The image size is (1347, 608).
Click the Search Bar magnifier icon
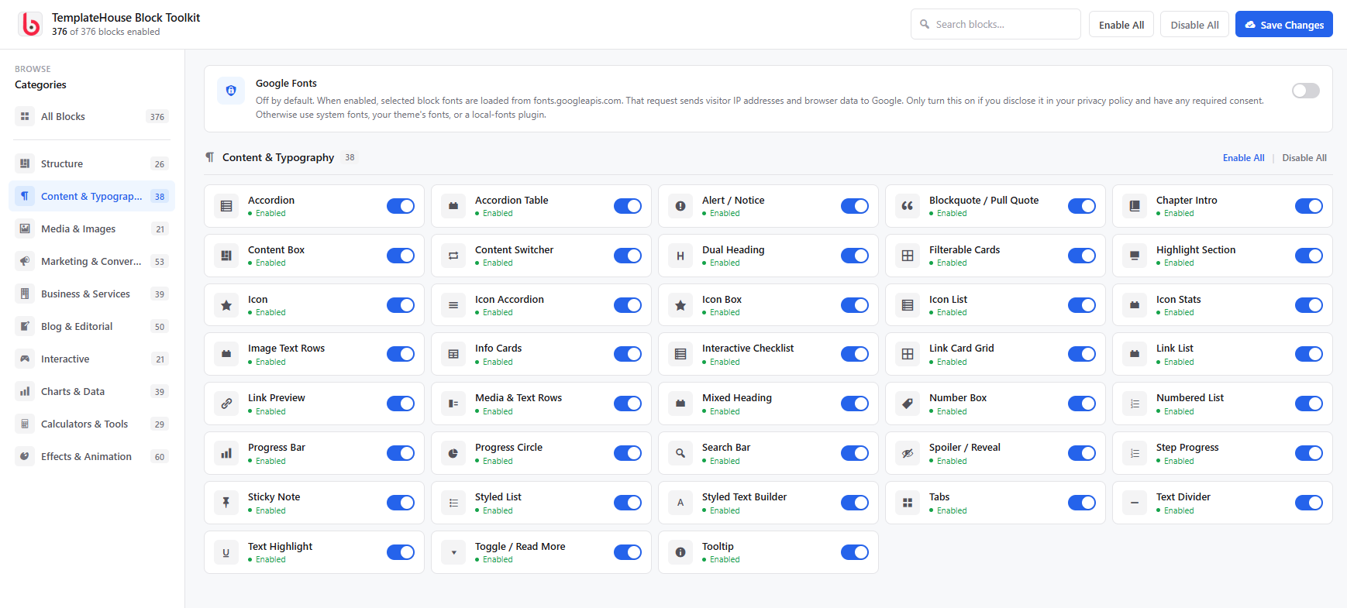(680, 453)
